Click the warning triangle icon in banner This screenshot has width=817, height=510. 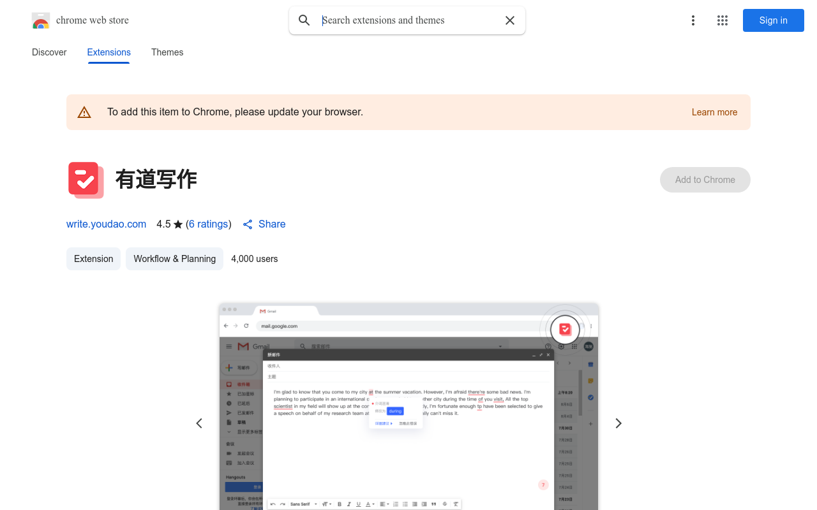click(84, 112)
